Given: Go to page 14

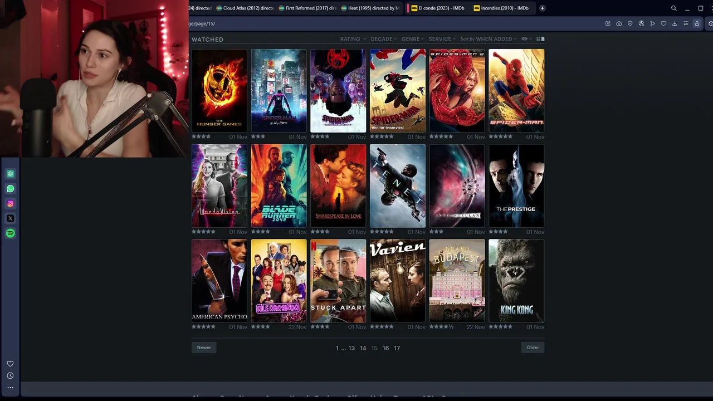Looking at the screenshot, I should (x=363, y=348).
